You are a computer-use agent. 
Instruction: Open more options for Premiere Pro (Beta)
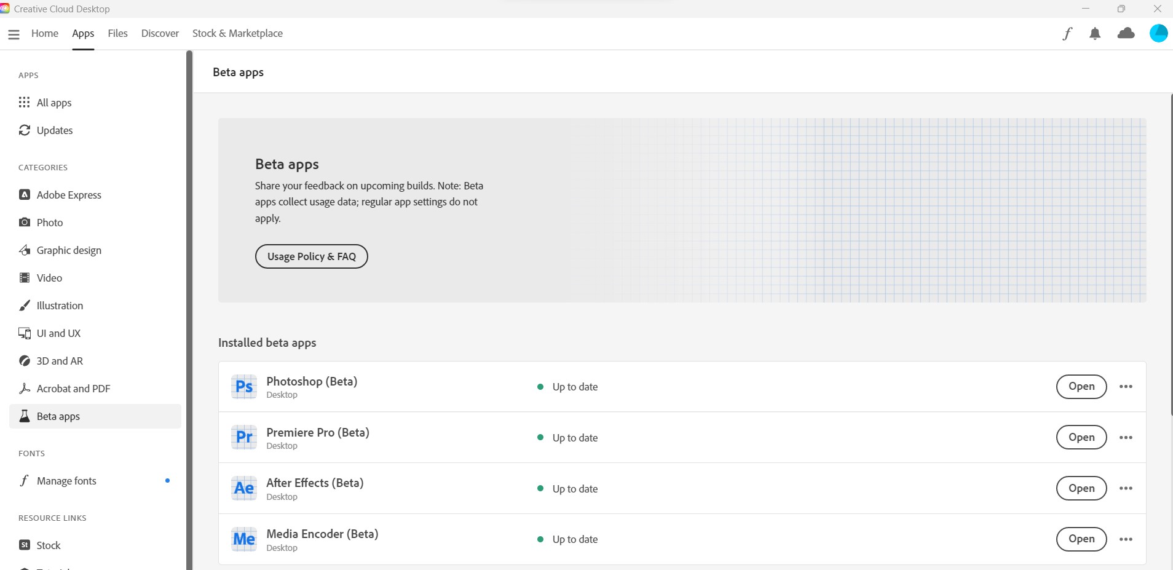coord(1126,437)
